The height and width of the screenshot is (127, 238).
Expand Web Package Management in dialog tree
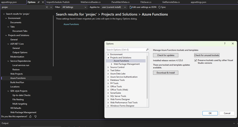pos(112,64)
